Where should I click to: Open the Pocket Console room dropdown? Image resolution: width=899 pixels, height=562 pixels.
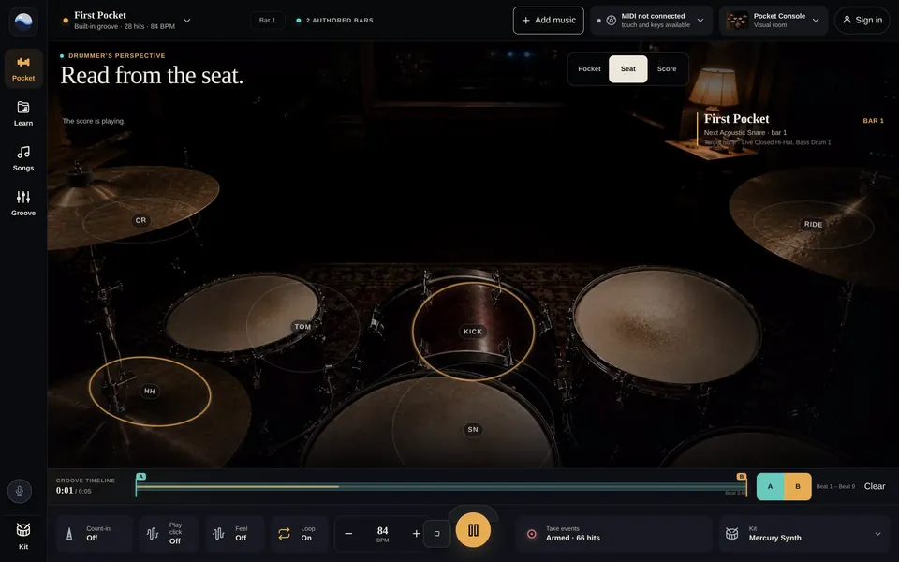tap(816, 21)
